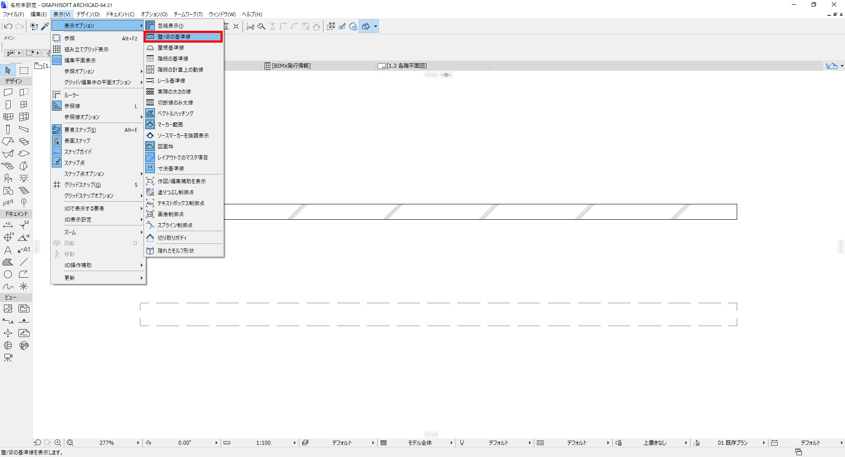Image resolution: width=845 pixels, height=457 pixels.
Task: Select the Text tool A icon
Action: click(8, 250)
